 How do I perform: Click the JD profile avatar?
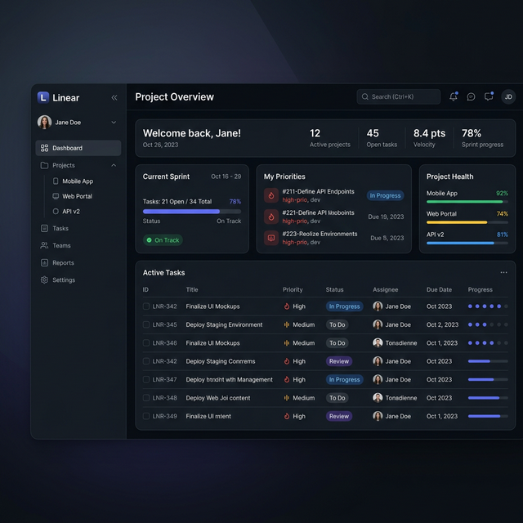pyautogui.click(x=508, y=96)
